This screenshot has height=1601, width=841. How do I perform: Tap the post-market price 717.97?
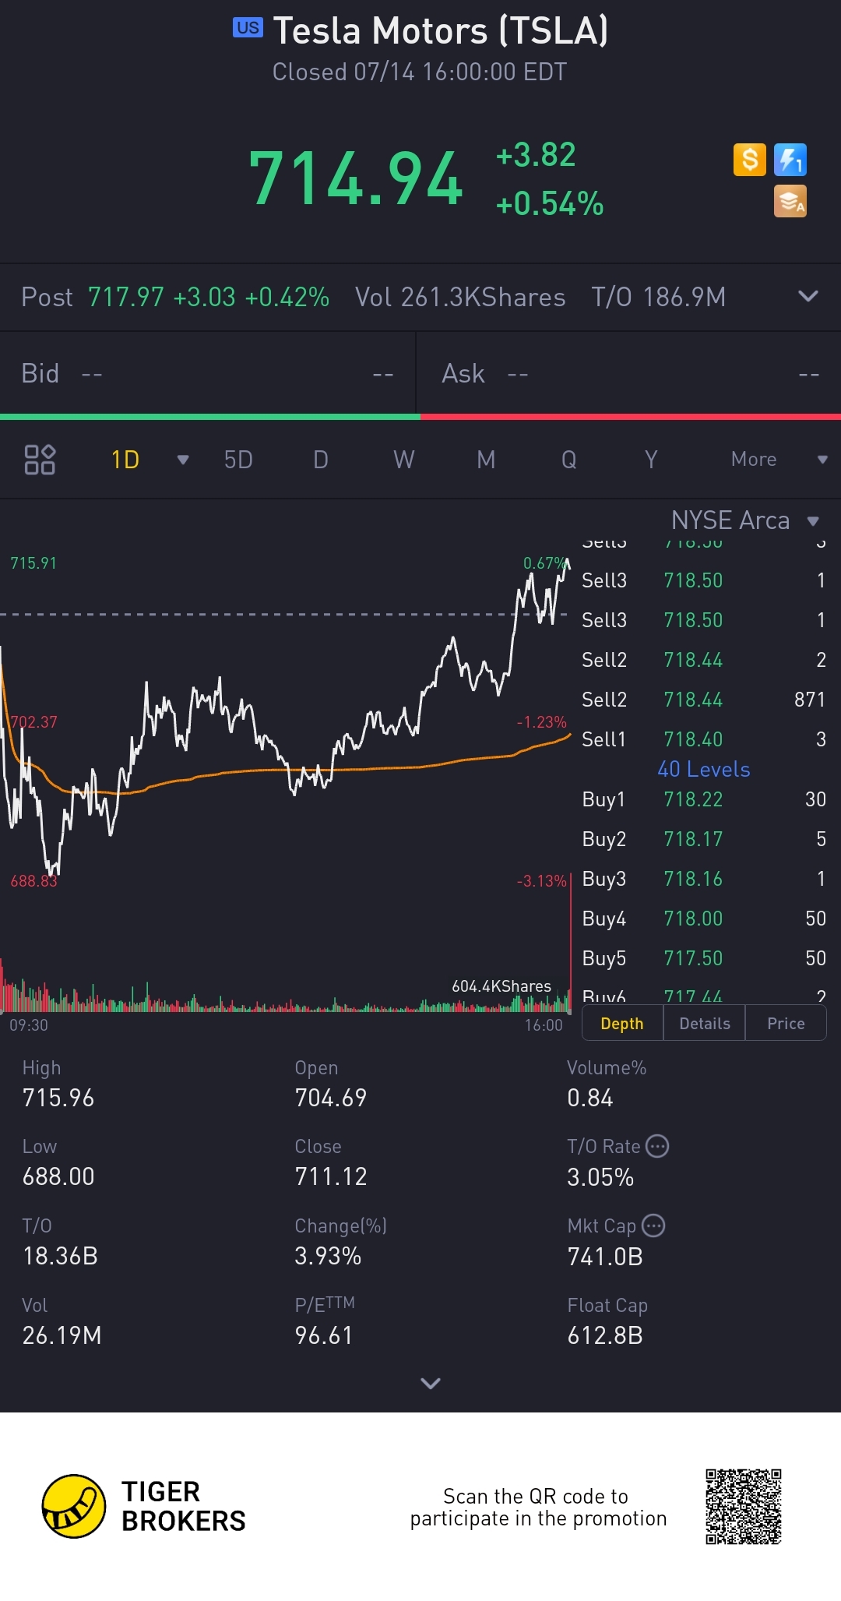pos(126,297)
